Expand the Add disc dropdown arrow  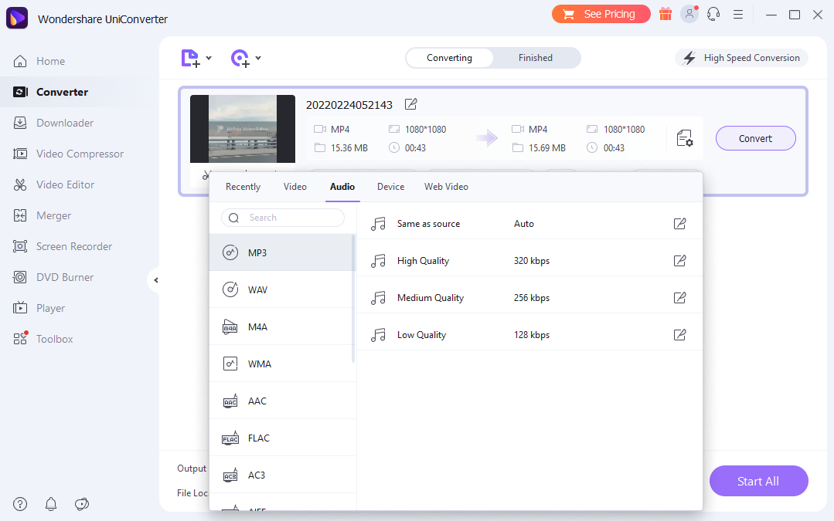coord(258,58)
